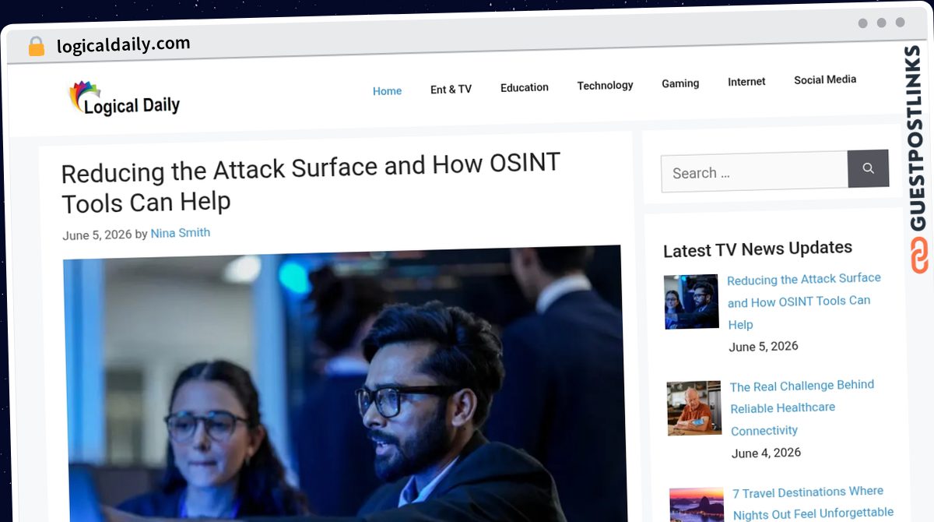Click the logicaldaily.com address bar URL
The width and height of the screenshot is (934, 522).
[123, 44]
